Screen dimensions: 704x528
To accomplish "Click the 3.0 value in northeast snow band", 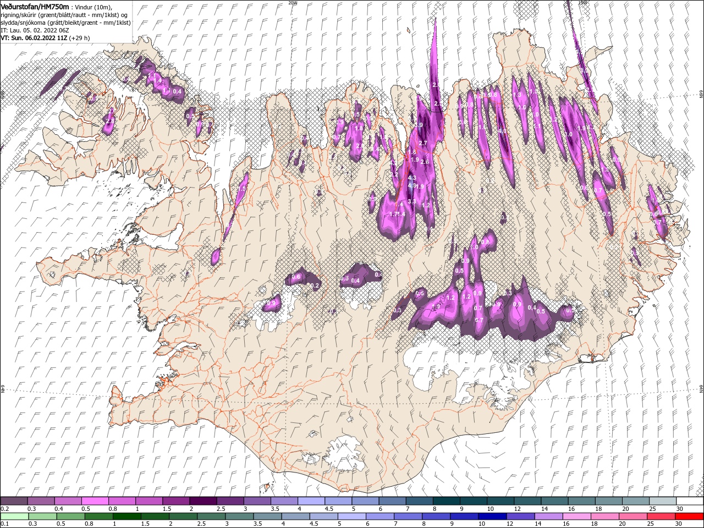I will tap(569, 134).
